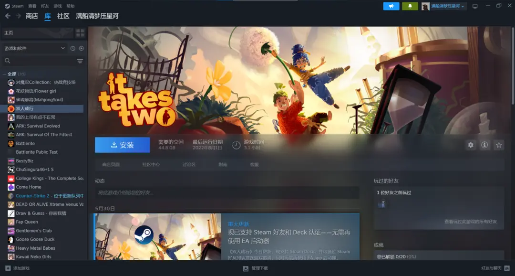This screenshot has height=276, width=515.
Task: Collapse the 全部 games category
Action: 4,74
